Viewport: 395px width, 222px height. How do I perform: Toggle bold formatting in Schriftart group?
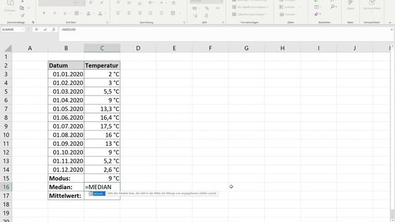44,13
